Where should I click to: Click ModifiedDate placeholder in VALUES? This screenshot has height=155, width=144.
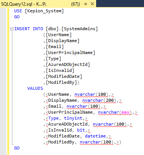64,136
